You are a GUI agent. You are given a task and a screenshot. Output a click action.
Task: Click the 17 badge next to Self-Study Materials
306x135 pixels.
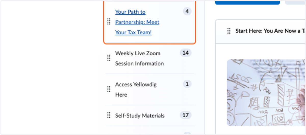[x=185, y=115]
